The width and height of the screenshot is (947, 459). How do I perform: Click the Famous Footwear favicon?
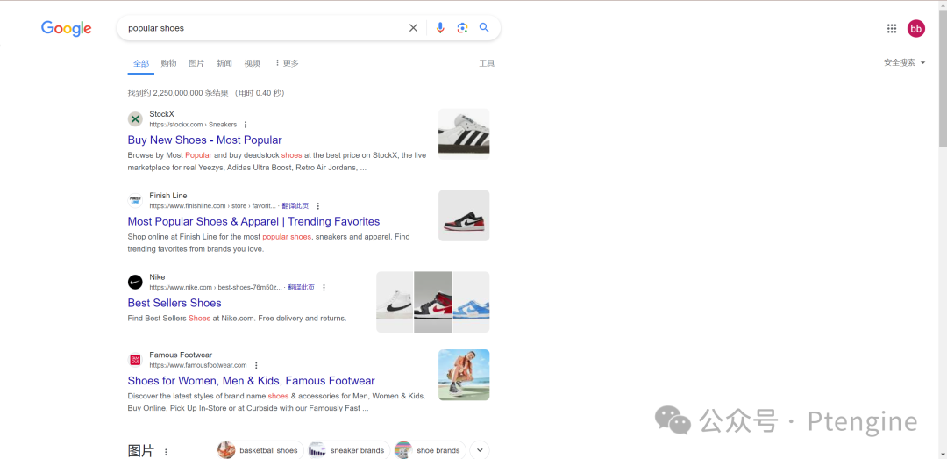pyautogui.click(x=135, y=360)
